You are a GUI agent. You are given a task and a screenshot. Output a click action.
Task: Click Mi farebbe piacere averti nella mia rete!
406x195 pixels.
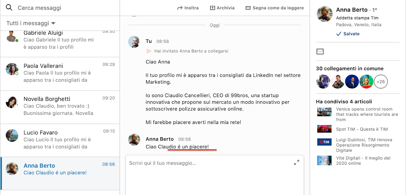[x=193, y=122]
